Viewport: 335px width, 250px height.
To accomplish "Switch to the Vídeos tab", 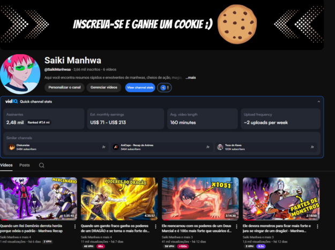I will point(6,165).
